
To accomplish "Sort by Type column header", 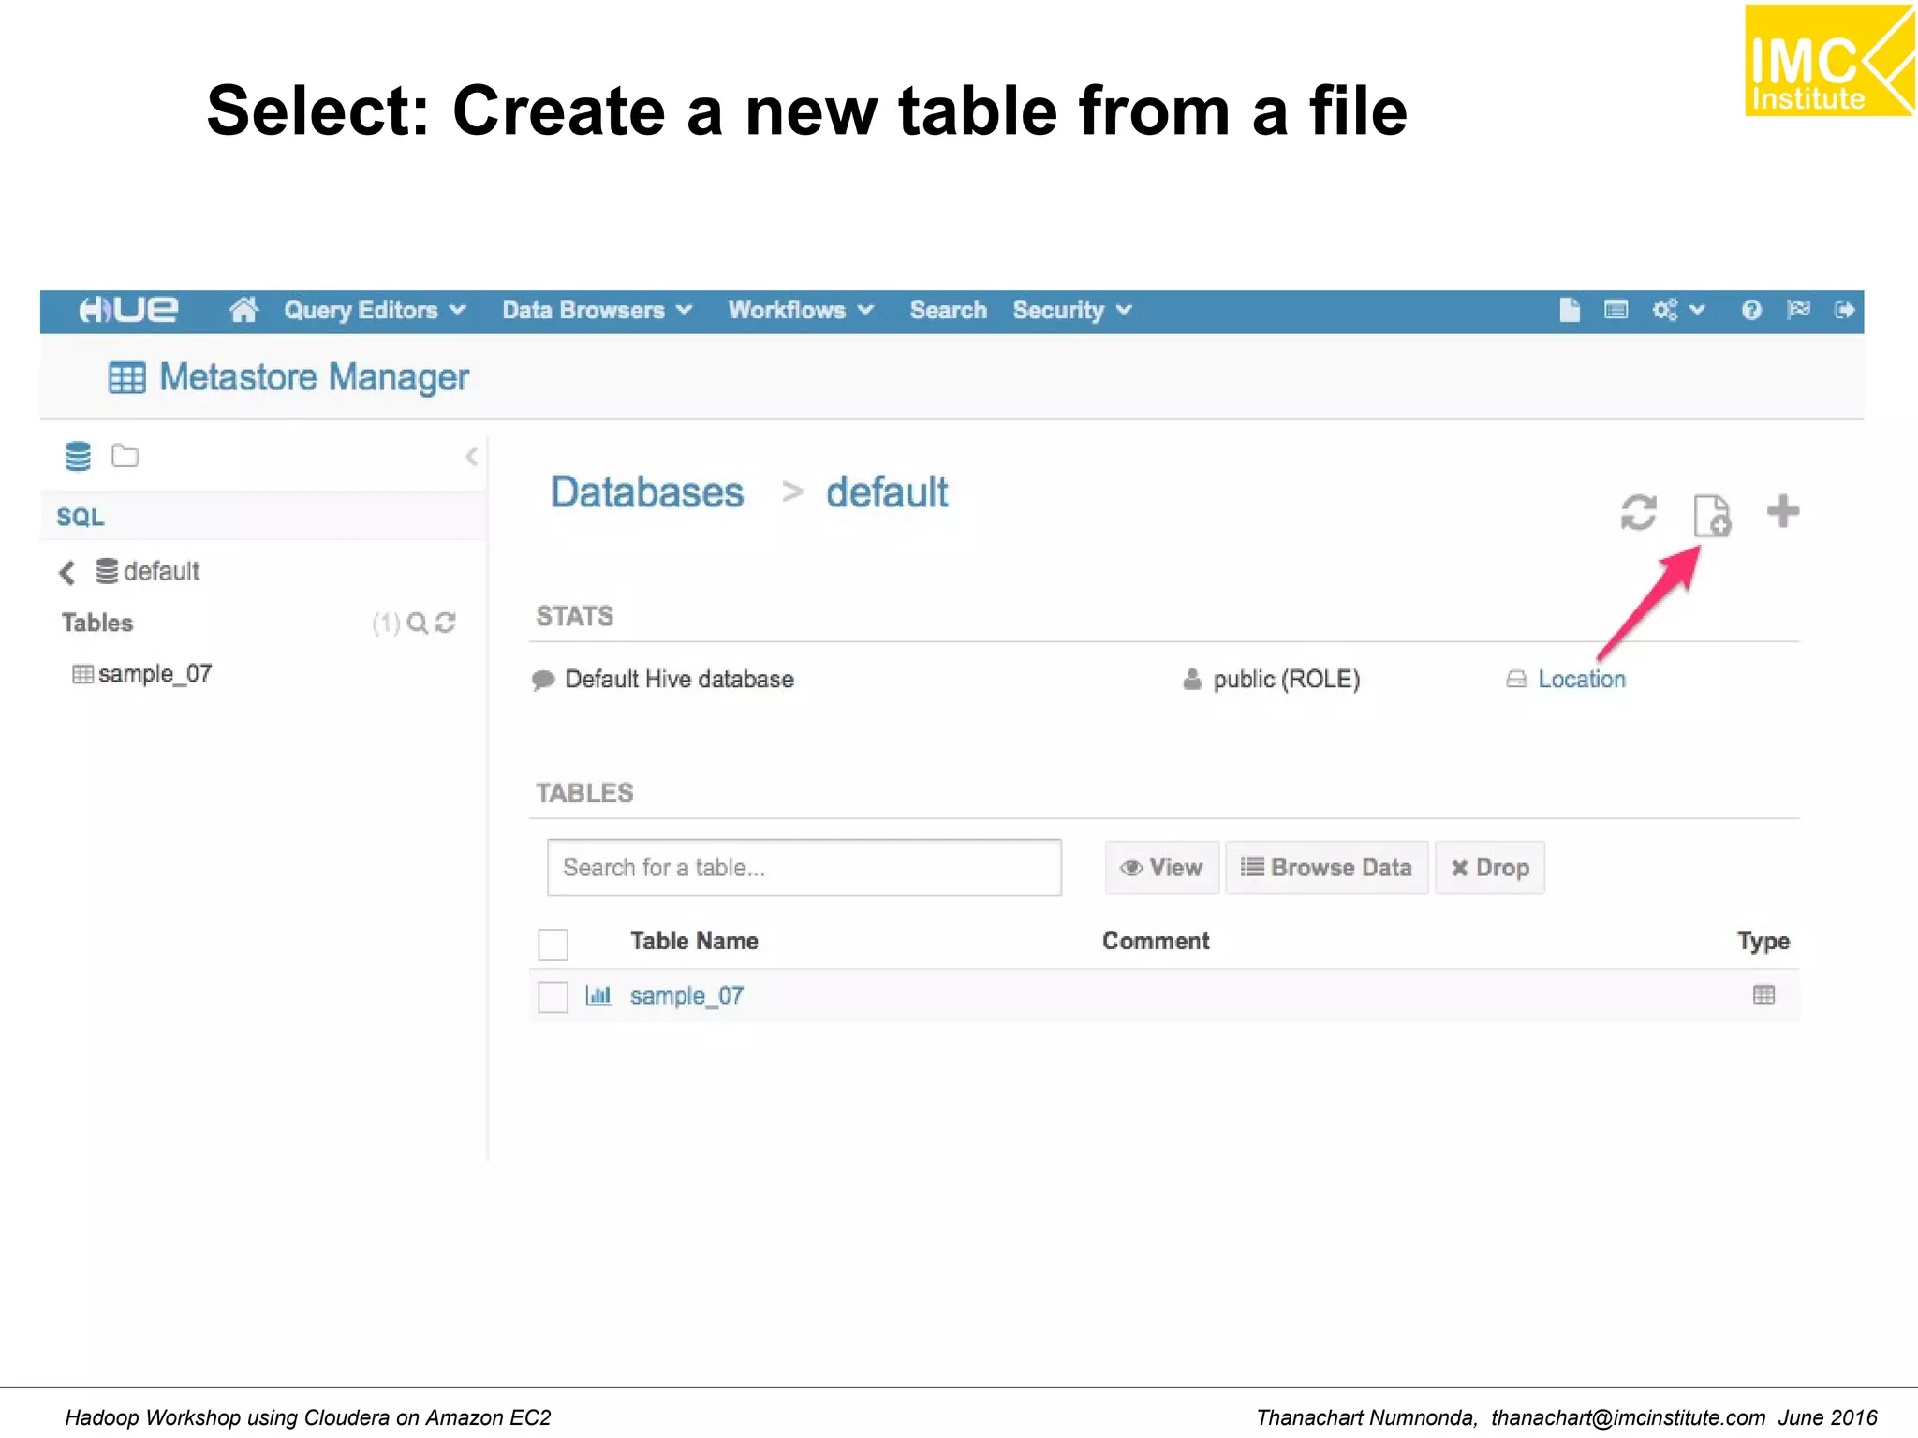I will 1763,942.
